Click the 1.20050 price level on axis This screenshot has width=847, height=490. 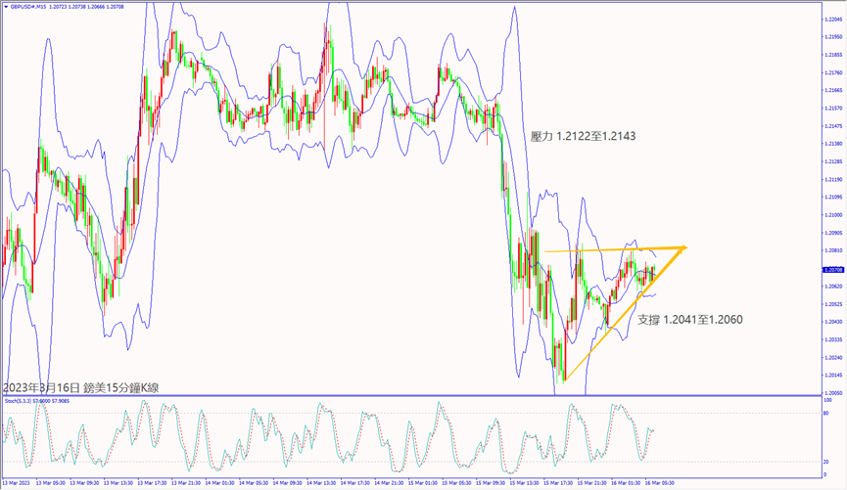833,393
